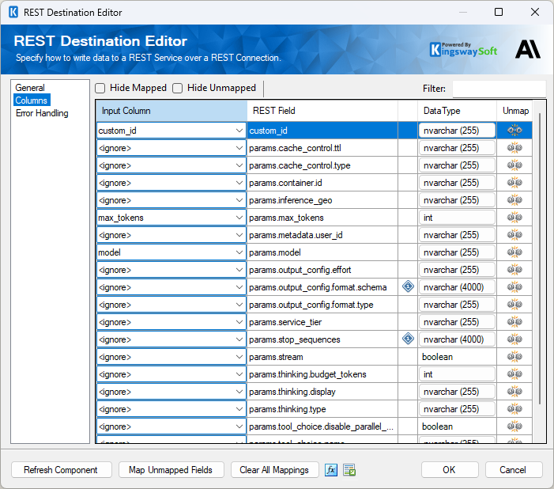
Task: Enable the Hide Mapped checkbox
Action: pyautogui.click(x=100, y=88)
